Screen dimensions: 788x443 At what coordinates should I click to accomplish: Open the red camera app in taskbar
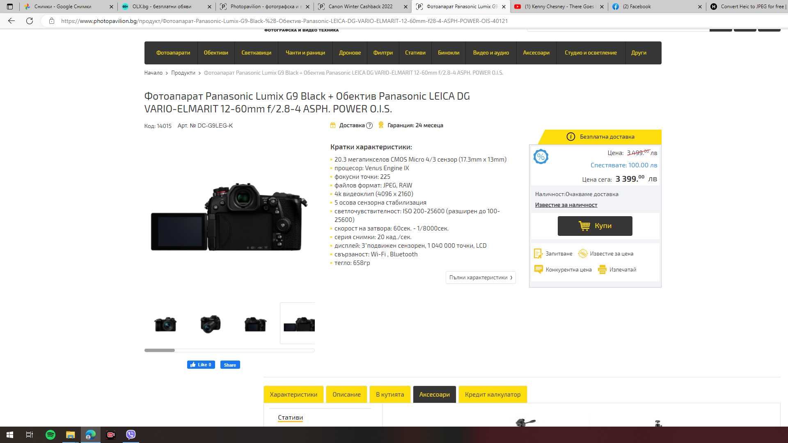pos(111,435)
